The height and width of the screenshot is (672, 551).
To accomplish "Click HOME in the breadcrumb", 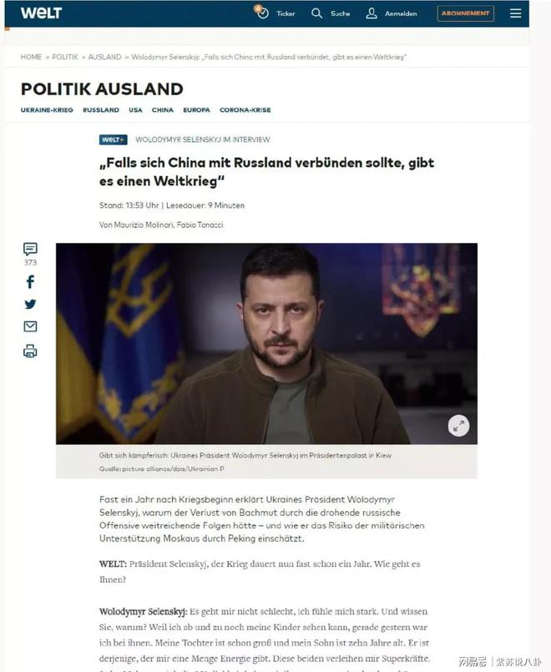I will coord(31,57).
